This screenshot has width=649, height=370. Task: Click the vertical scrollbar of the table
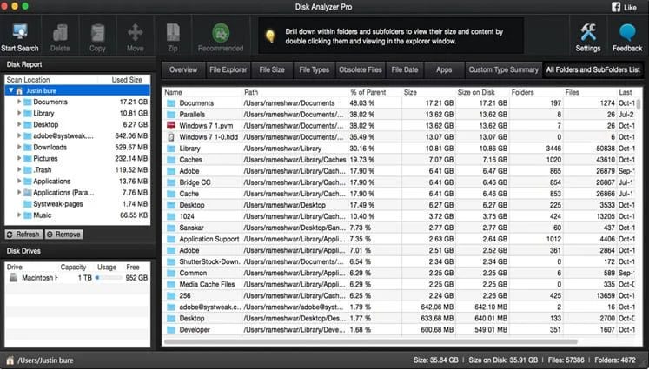coord(639,104)
